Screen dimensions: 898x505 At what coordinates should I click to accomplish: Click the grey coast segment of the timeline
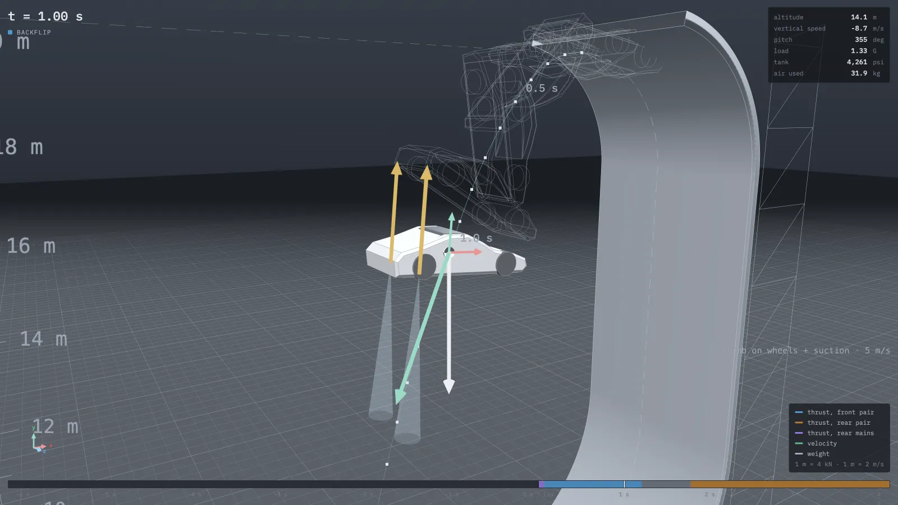(666, 484)
